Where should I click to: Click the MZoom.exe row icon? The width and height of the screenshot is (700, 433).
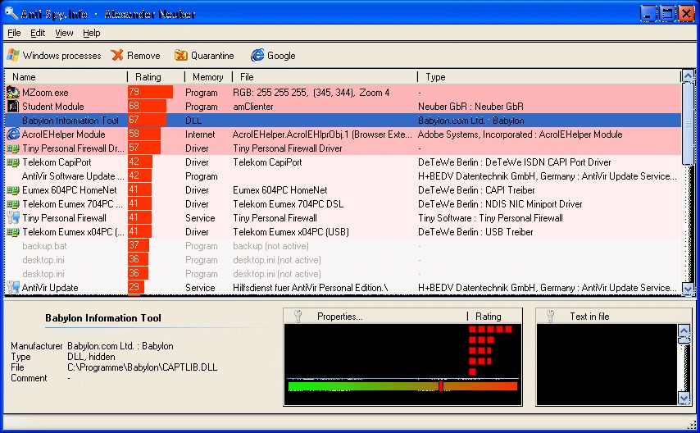(13, 93)
